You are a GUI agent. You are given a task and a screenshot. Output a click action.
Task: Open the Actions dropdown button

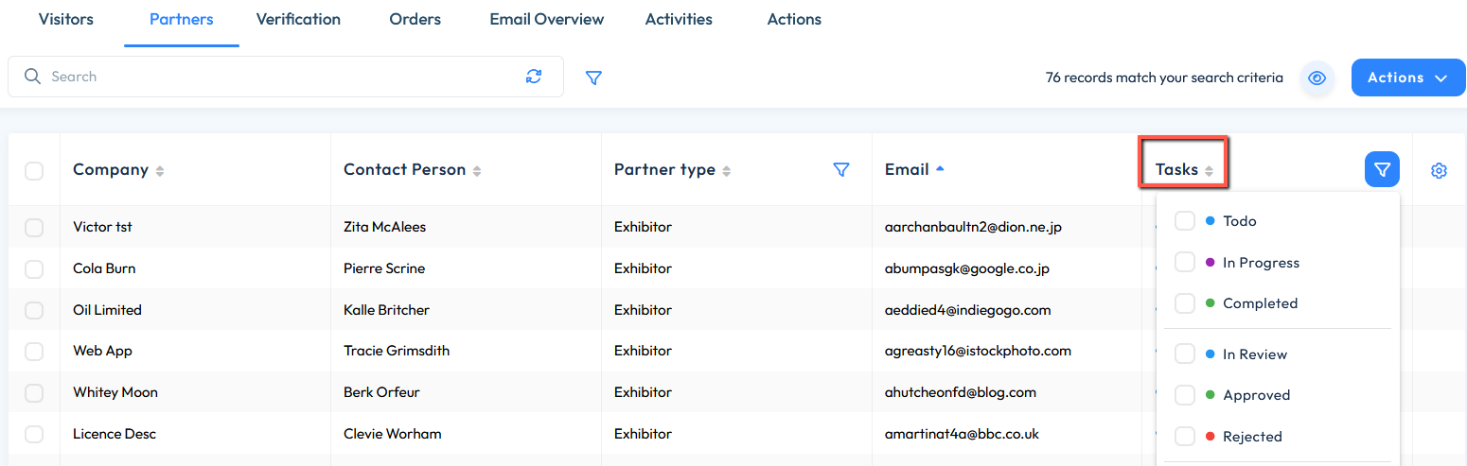tap(1408, 78)
